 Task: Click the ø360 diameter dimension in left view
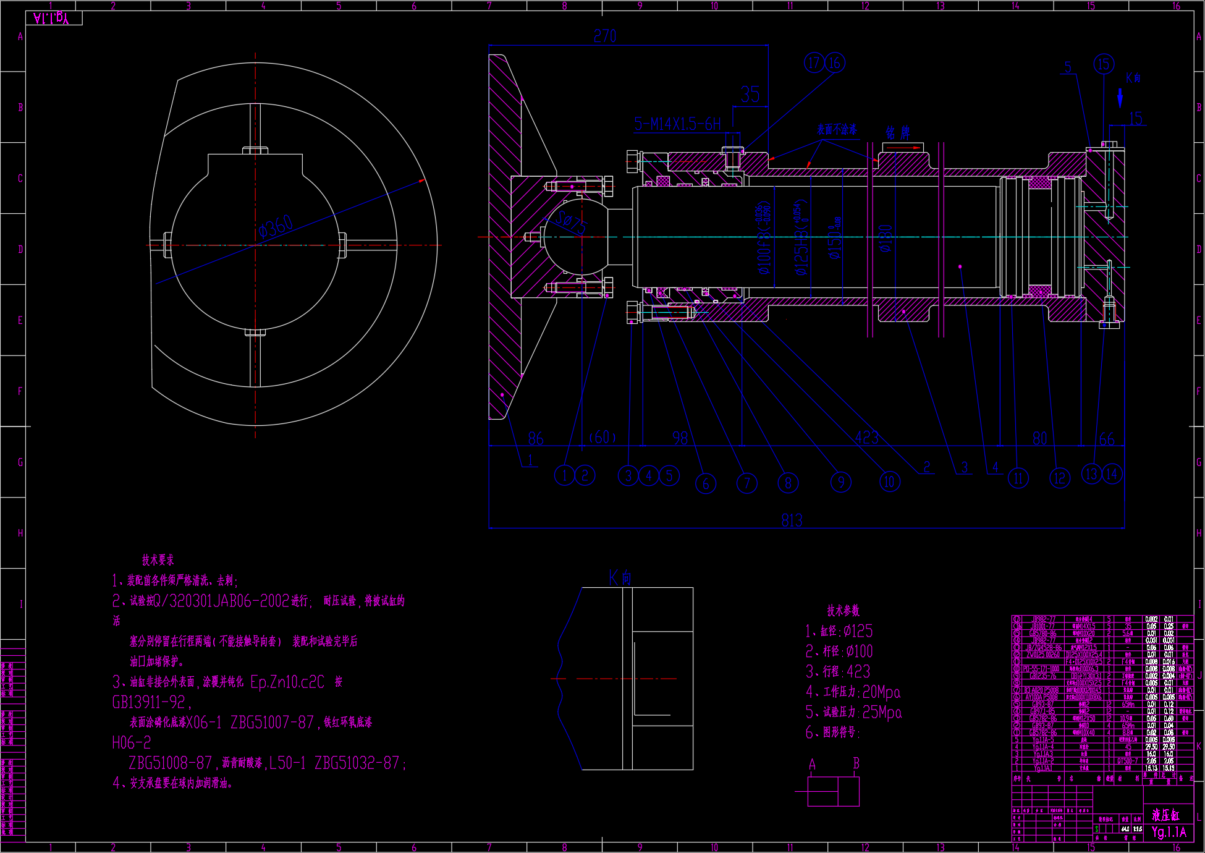coord(276,226)
